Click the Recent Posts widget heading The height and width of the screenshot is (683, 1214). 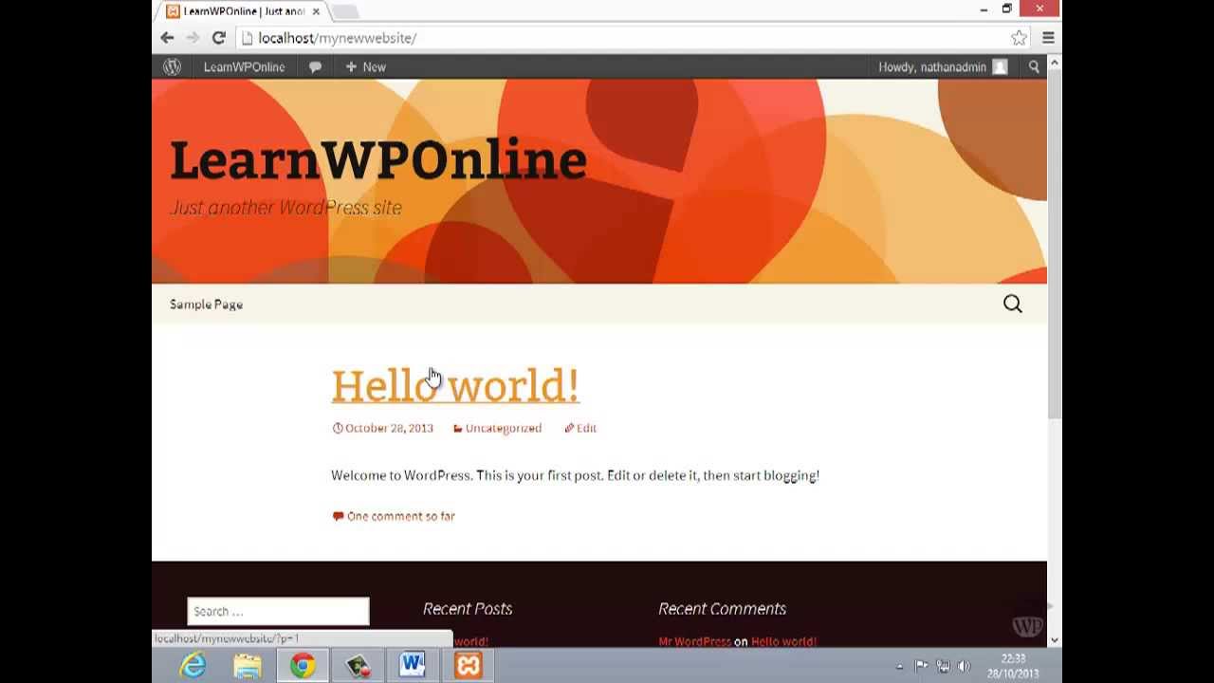click(468, 609)
